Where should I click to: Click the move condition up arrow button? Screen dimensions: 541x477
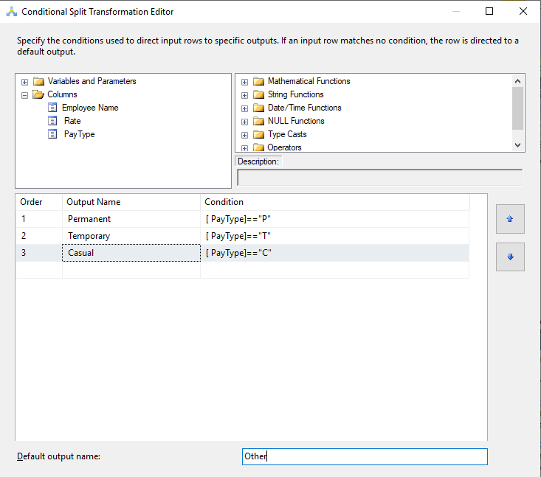point(510,219)
